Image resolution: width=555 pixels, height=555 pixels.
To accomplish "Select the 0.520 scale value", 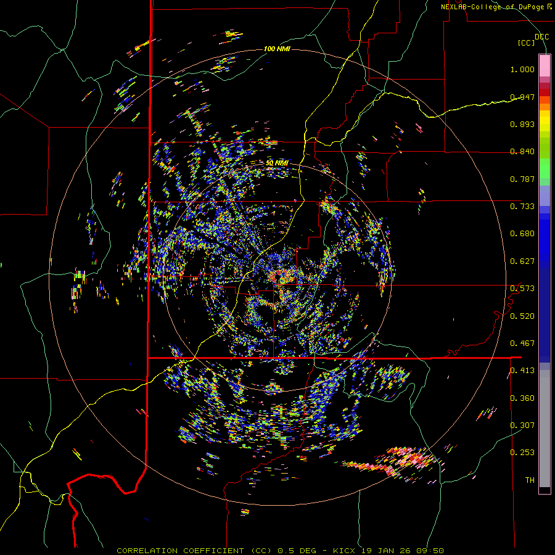I will pos(522,316).
